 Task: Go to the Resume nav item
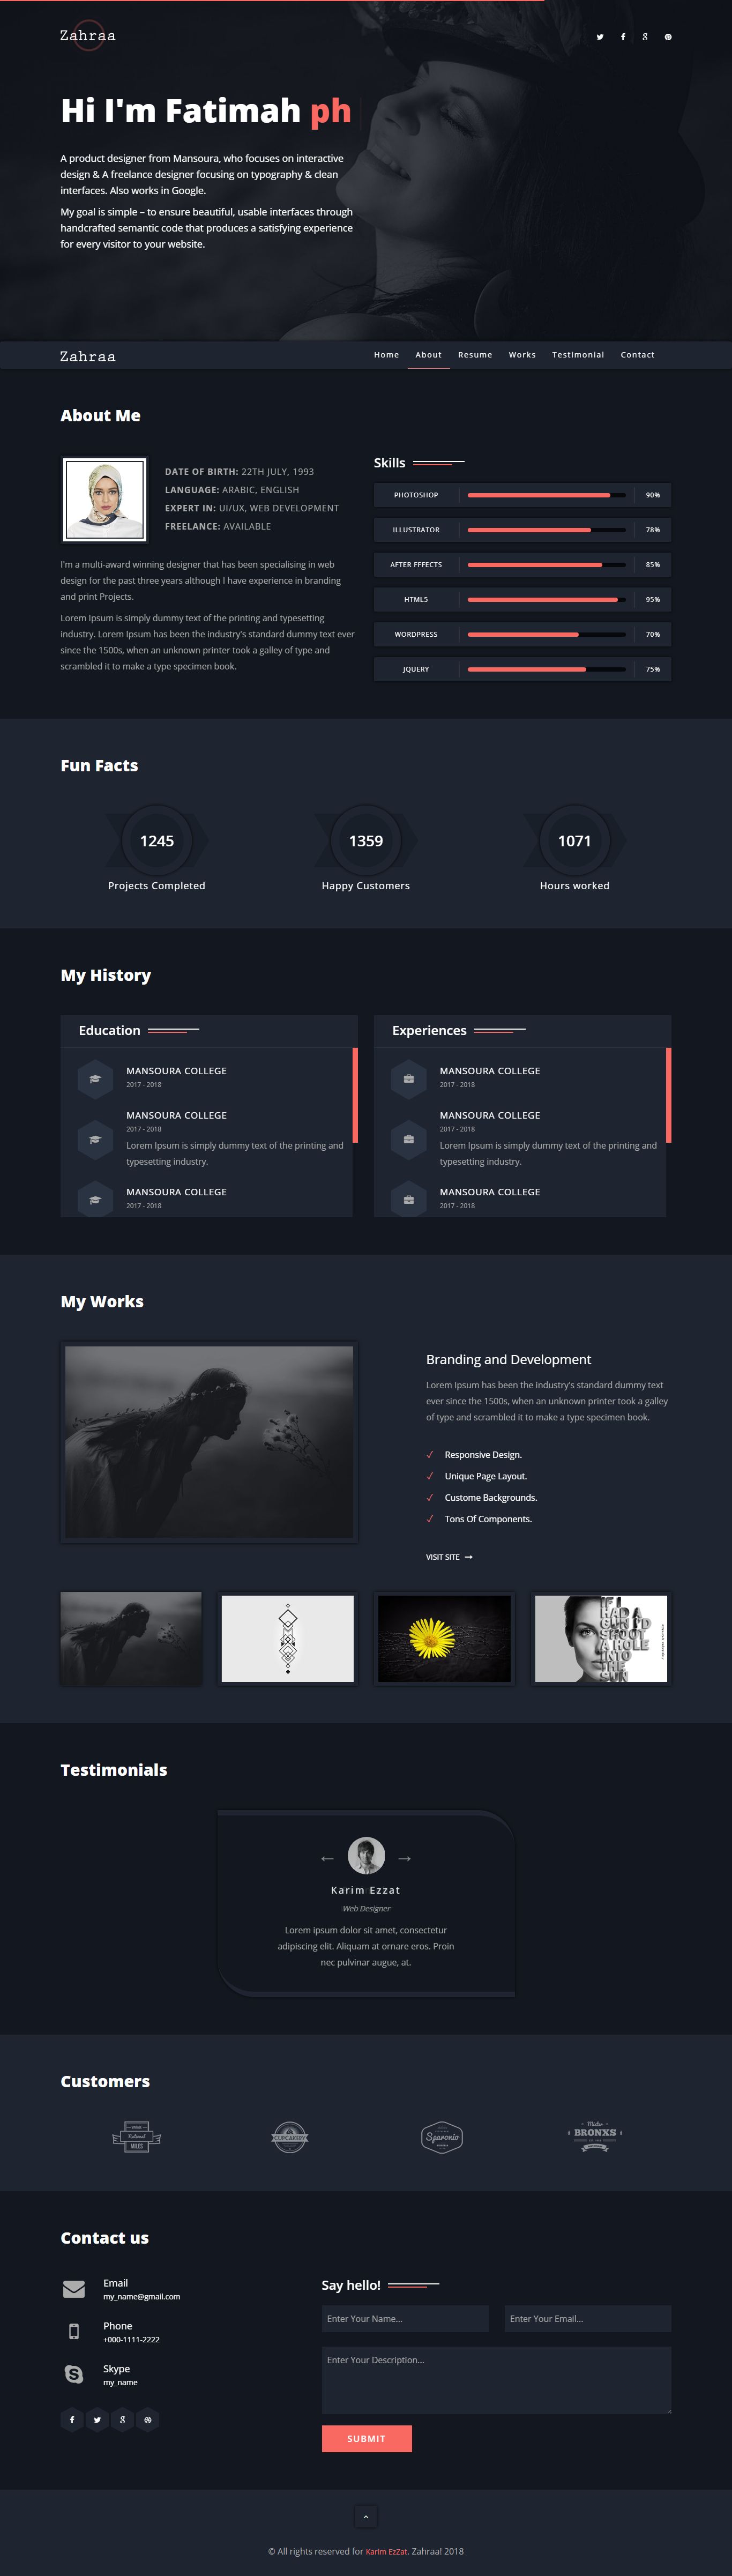475,355
